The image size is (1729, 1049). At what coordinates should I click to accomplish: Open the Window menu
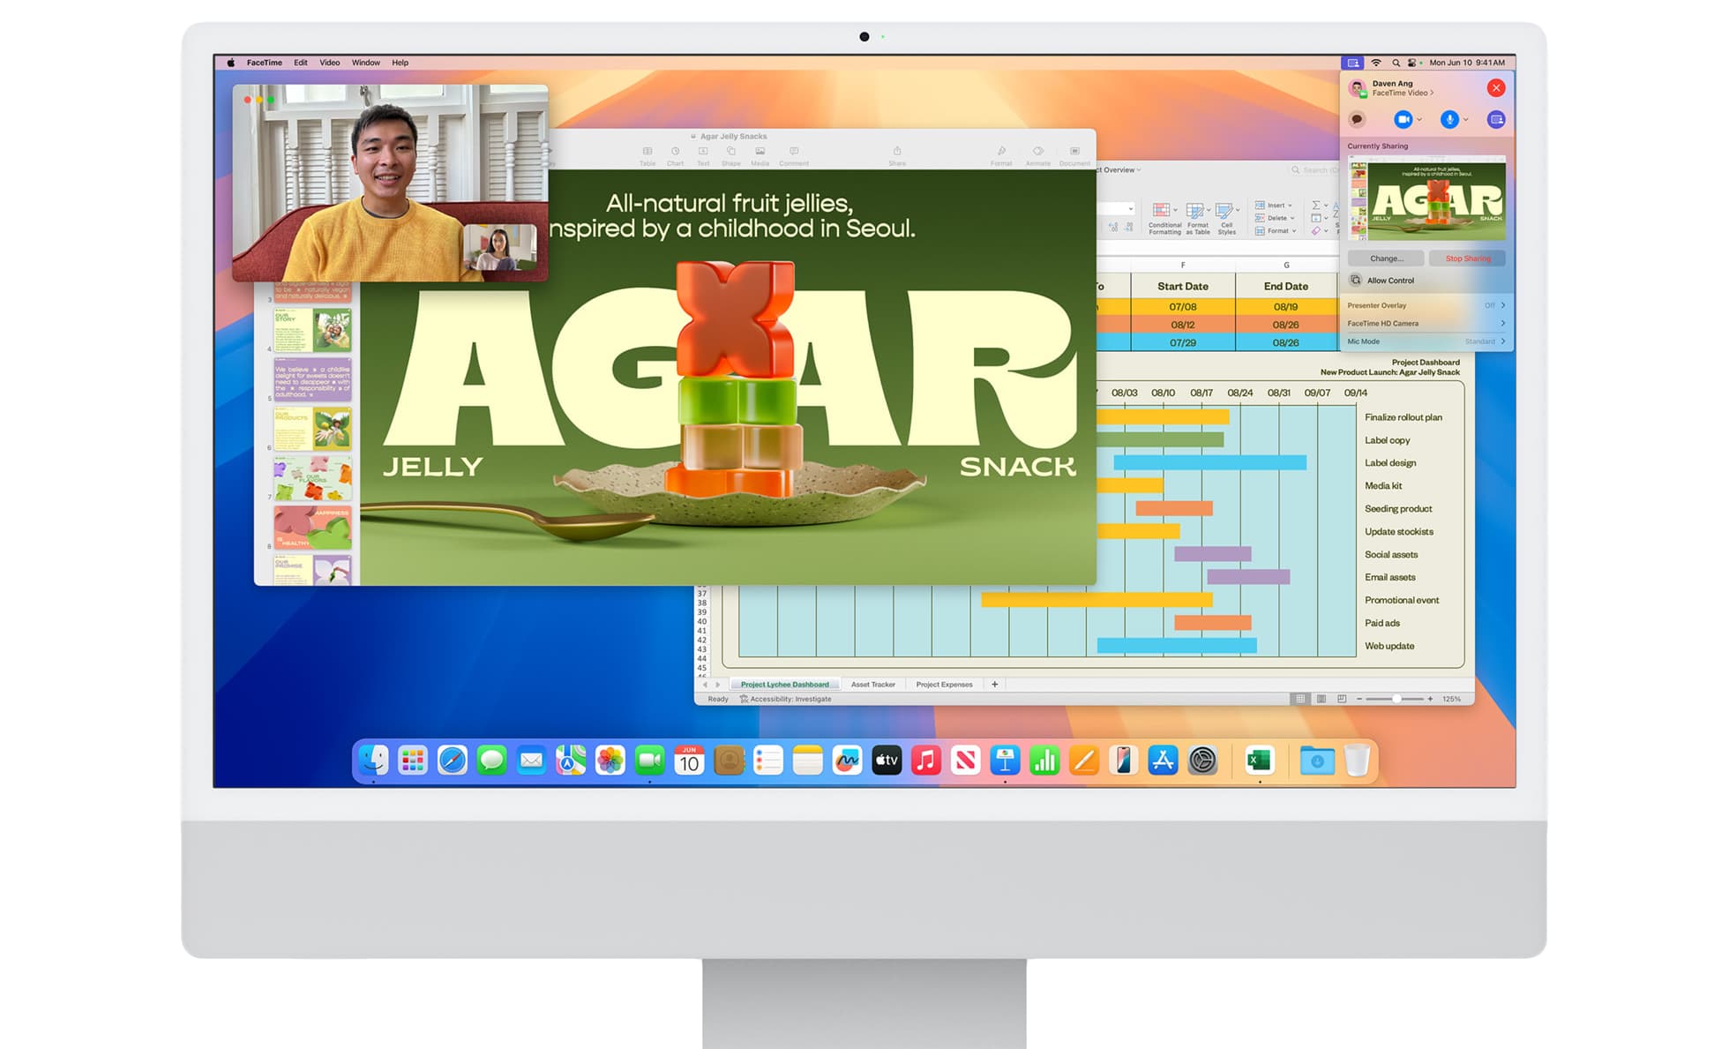click(366, 63)
